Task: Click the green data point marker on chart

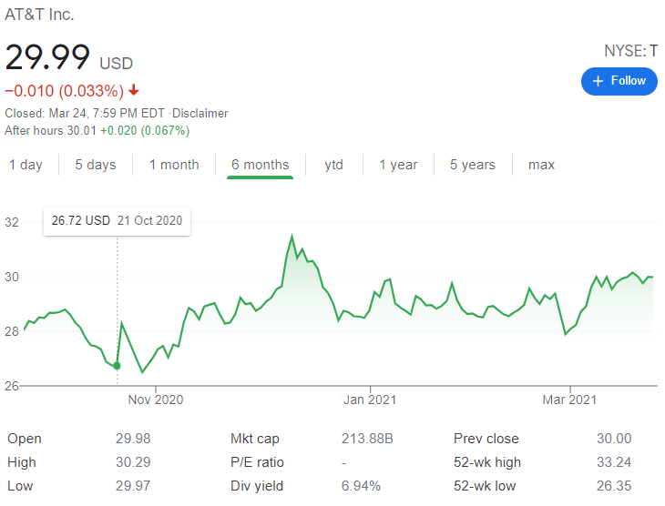Action: point(117,366)
